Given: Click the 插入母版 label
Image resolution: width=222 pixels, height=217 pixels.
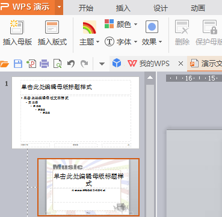Looking at the screenshot, I should [17, 42].
